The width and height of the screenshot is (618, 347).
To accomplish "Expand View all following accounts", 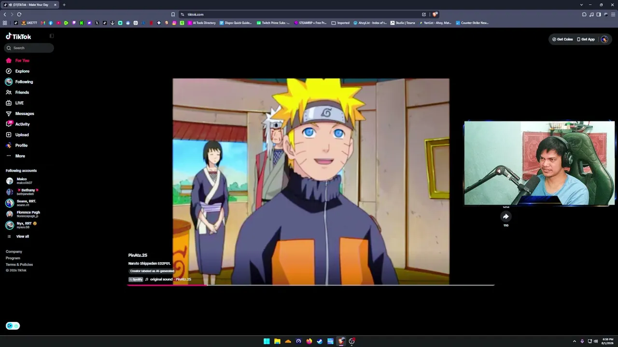I will pos(18,236).
